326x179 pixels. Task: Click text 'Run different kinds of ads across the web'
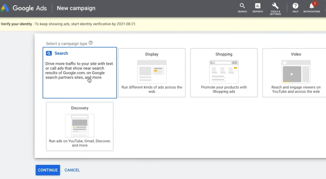pos(152,89)
